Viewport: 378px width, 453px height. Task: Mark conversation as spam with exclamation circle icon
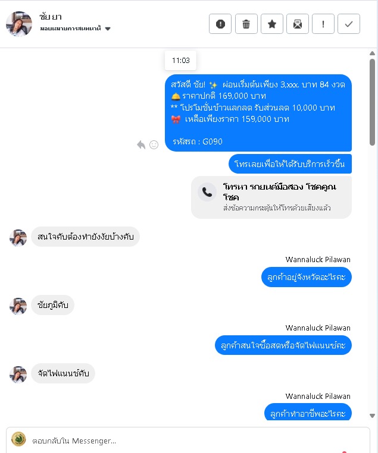pyautogui.click(x=220, y=24)
